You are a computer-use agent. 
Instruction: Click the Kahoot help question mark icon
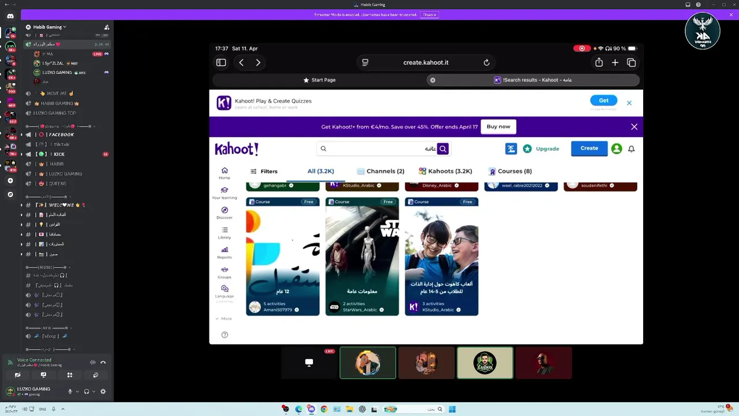tap(225, 335)
